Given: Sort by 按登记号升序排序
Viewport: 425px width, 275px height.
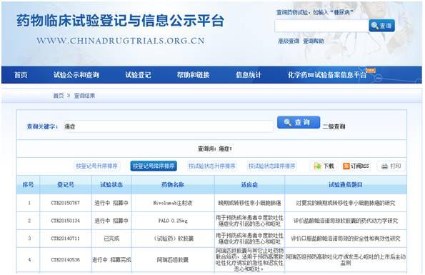Looking at the screenshot, I should [x=96, y=166].
